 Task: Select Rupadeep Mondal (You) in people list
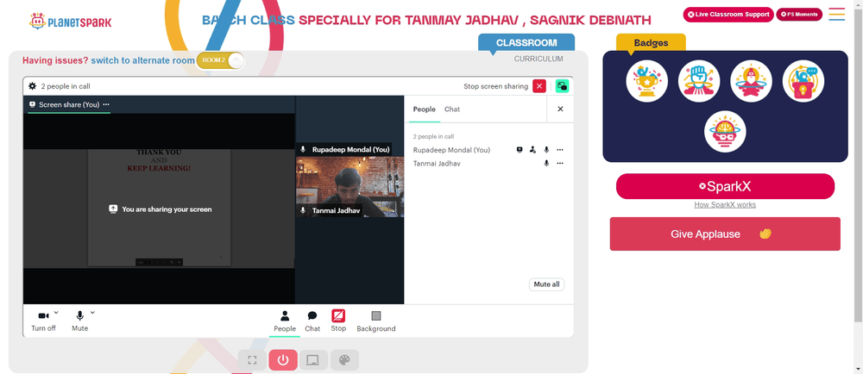pos(452,149)
